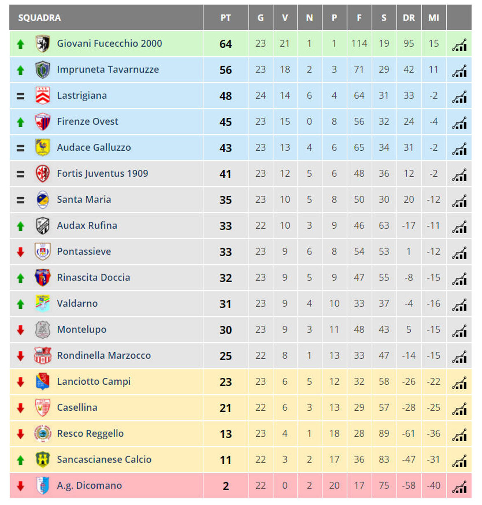Select the MI column header
482x505 pixels.
pyautogui.click(x=433, y=18)
